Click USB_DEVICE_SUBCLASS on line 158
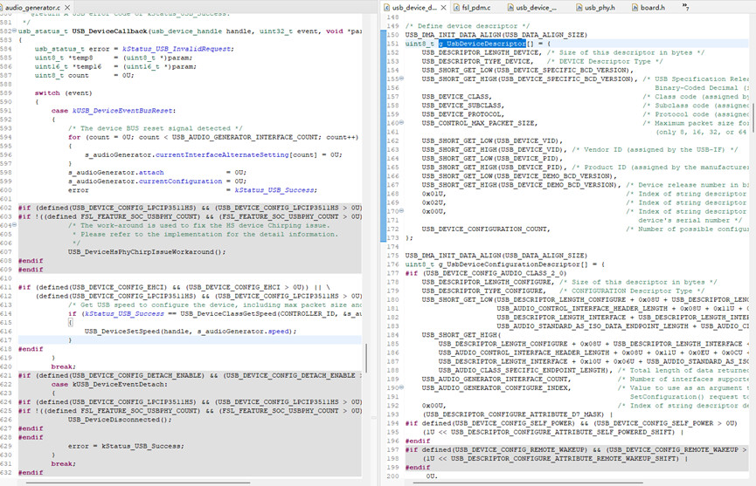Image resolution: width=756 pixels, height=486 pixels. pos(461,105)
